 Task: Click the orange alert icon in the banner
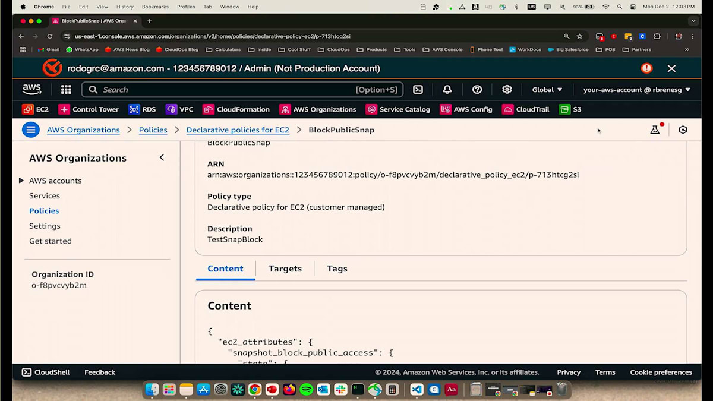tap(646, 68)
